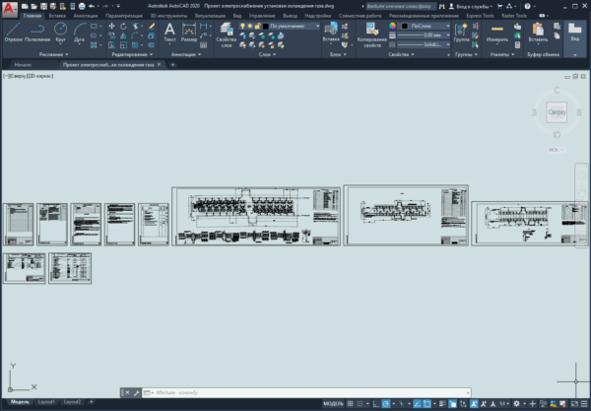Click the Open file folder icon
The image size is (591, 411).
33,6
